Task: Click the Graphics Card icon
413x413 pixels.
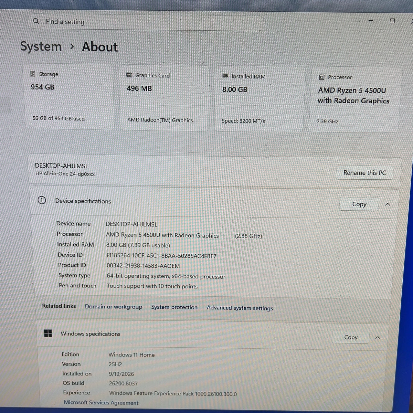Action: pos(129,75)
